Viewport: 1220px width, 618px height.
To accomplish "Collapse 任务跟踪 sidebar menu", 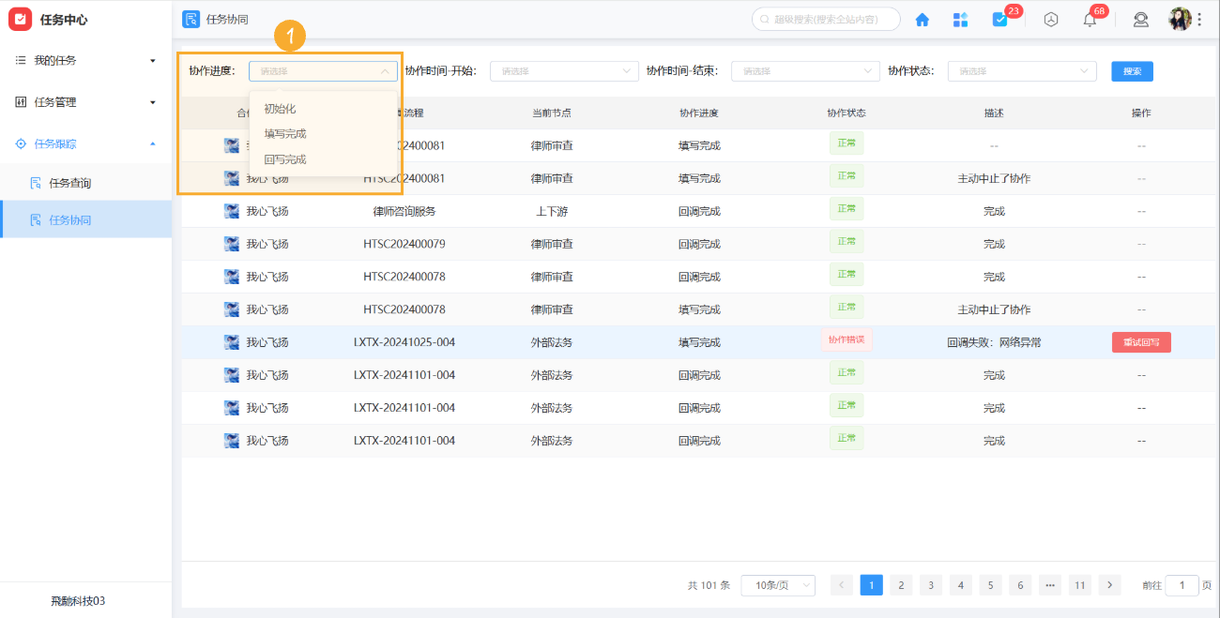I will click(85, 144).
